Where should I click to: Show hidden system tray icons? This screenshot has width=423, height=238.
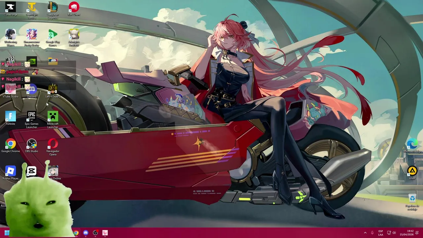tap(365, 233)
